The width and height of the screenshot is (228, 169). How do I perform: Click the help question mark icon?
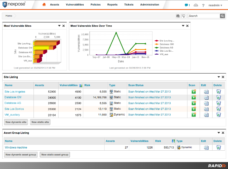[x=203, y=5]
